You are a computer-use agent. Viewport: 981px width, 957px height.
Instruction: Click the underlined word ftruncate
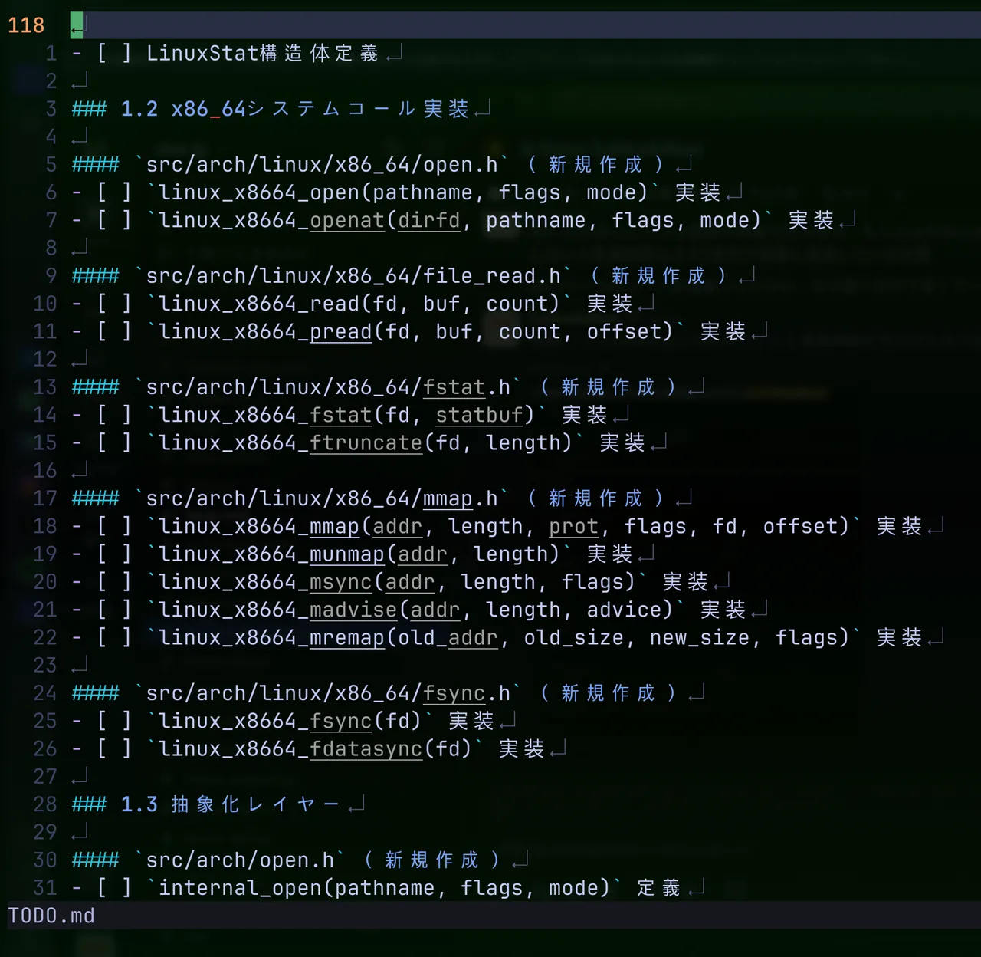366,443
